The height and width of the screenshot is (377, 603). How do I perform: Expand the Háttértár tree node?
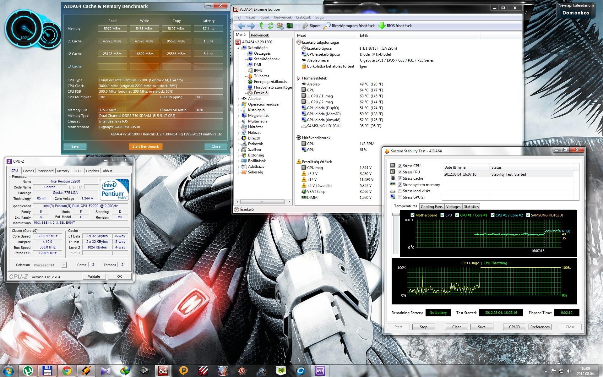239,127
